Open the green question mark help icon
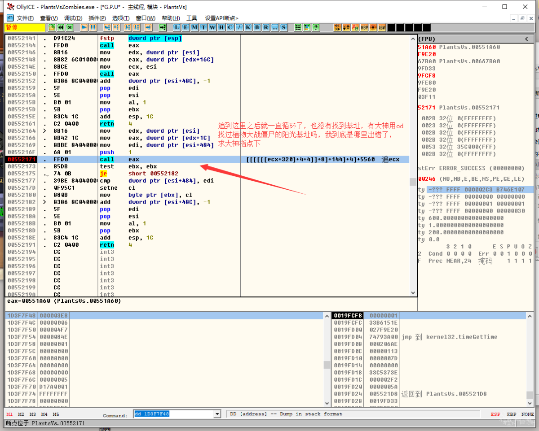Image resolution: width=539 pixels, height=431 pixels. (x=316, y=27)
